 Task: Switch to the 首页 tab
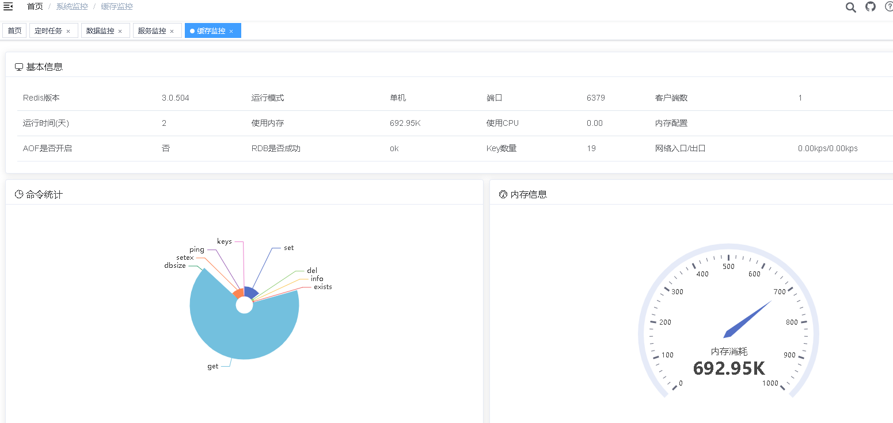pyautogui.click(x=14, y=31)
